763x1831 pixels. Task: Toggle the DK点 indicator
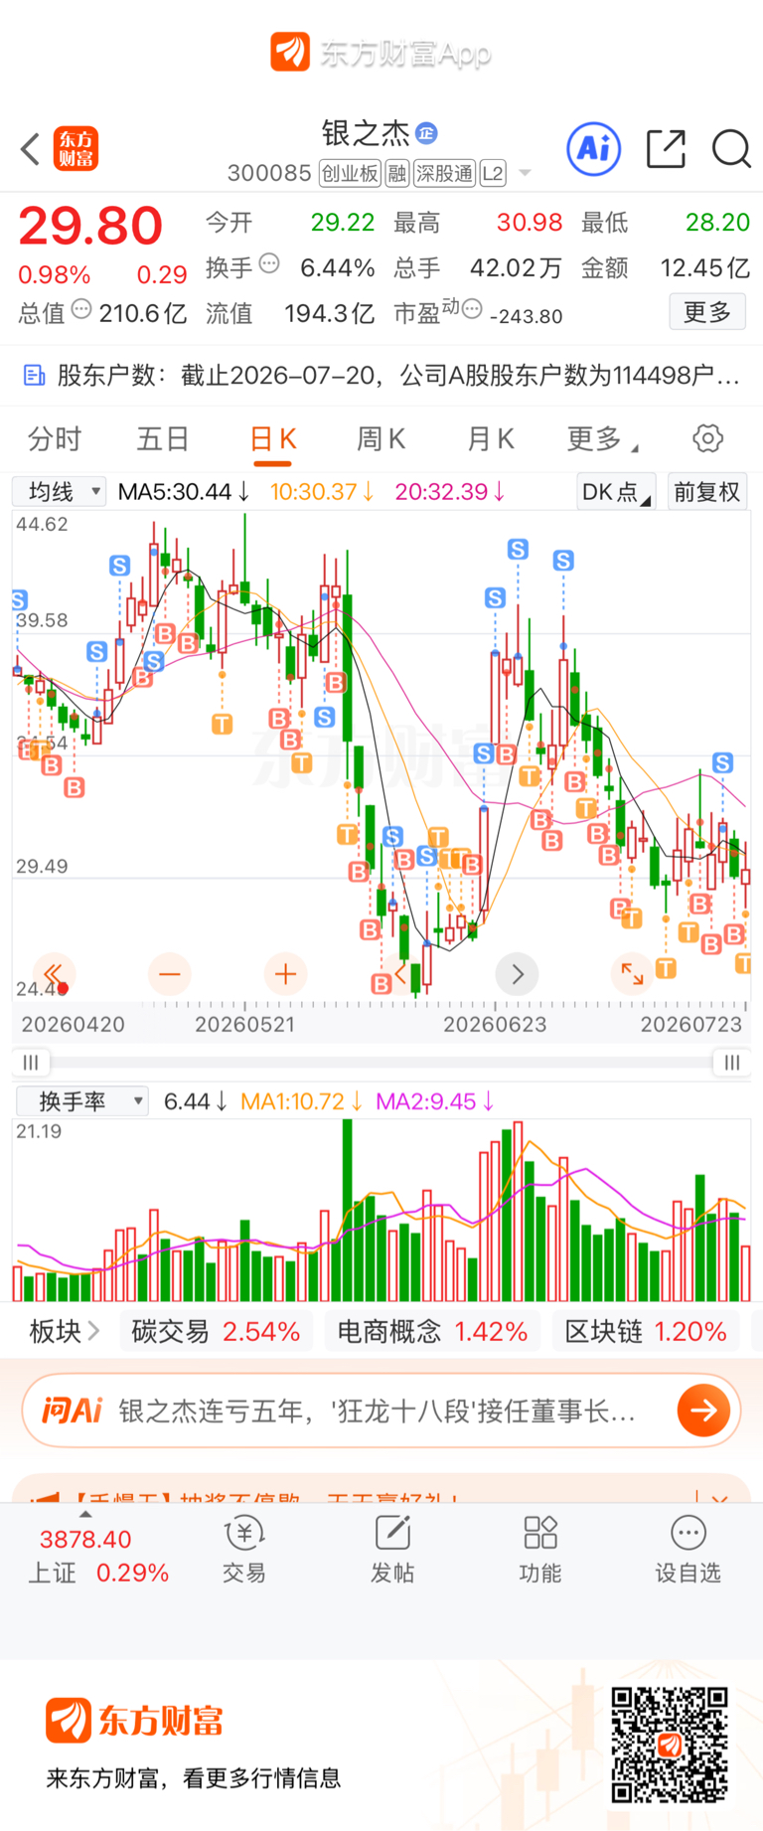(616, 492)
